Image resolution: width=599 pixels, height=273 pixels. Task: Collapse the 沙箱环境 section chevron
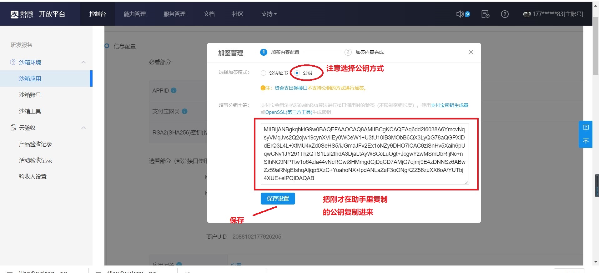[83, 62]
